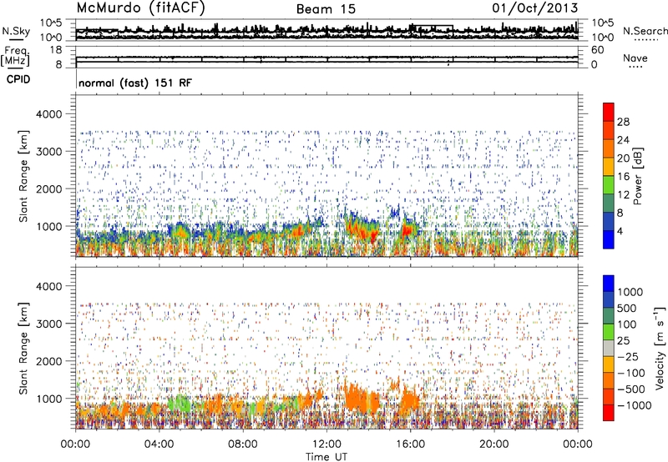Pick the yellow segment of Power colorbar
Viewport: 668px width, 462px height.
pos(609,167)
